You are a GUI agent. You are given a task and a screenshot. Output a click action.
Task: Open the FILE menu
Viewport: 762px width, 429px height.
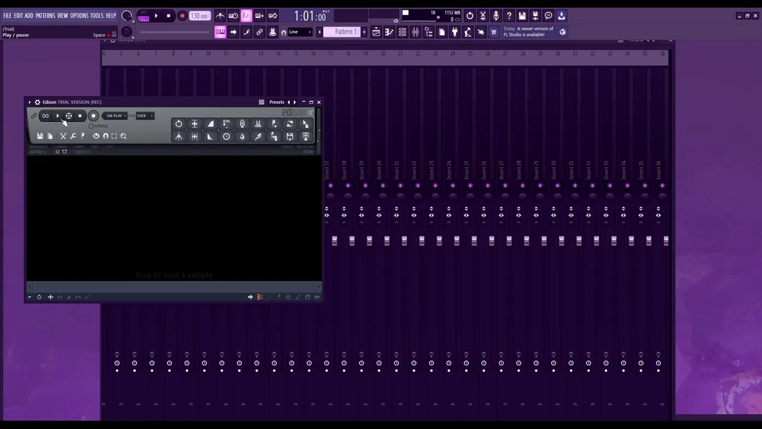[7, 15]
